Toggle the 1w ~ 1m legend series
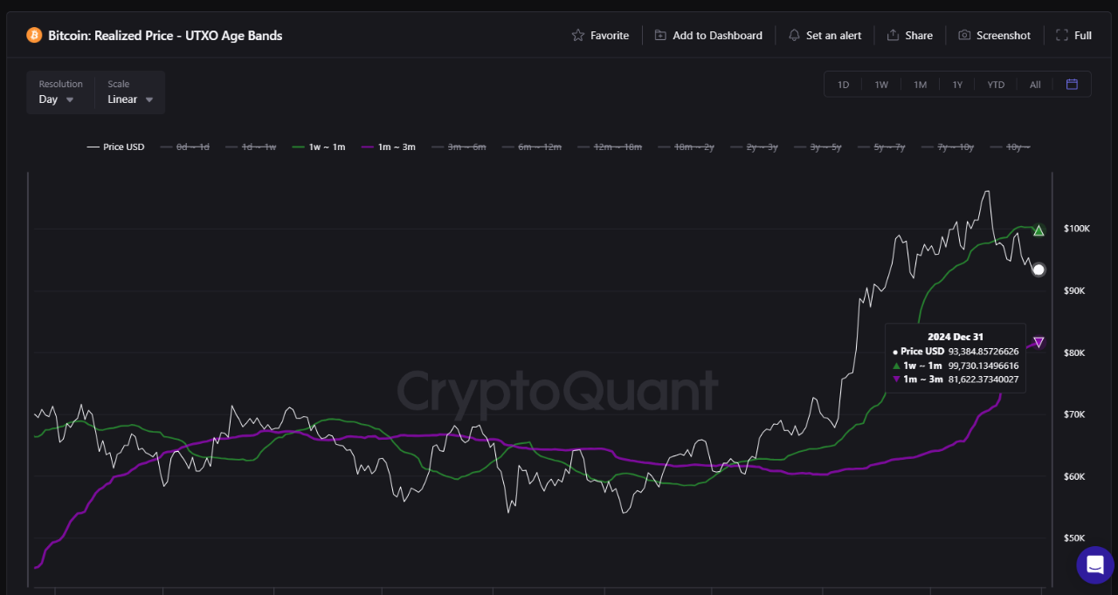The image size is (1118, 595). coord(319,147)
